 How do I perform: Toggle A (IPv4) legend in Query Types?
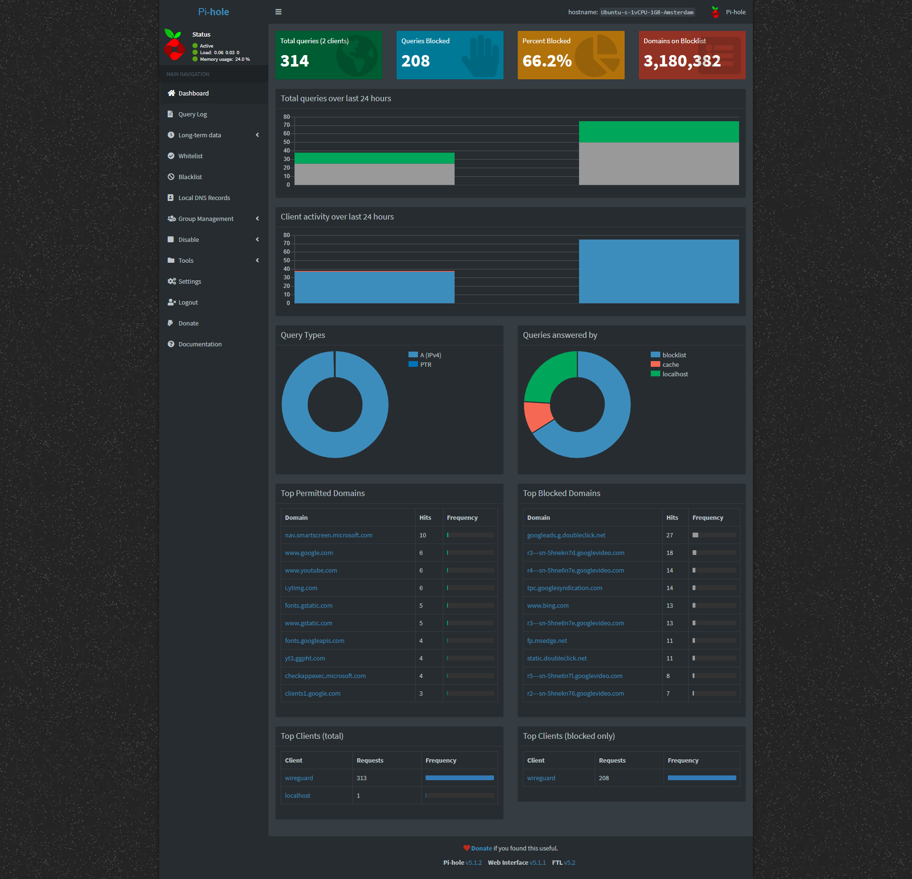(x=425, y=355)
